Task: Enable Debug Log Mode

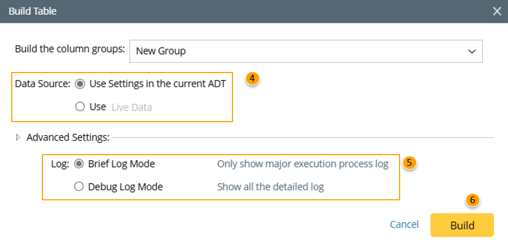Action: (79, 187)
